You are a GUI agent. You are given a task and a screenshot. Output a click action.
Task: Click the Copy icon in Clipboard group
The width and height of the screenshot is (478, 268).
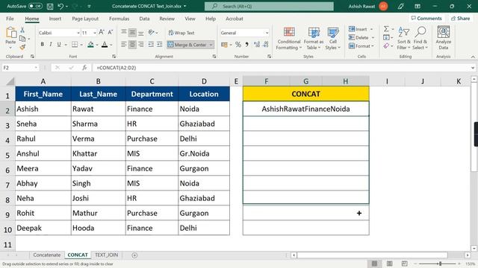[22, 39]
